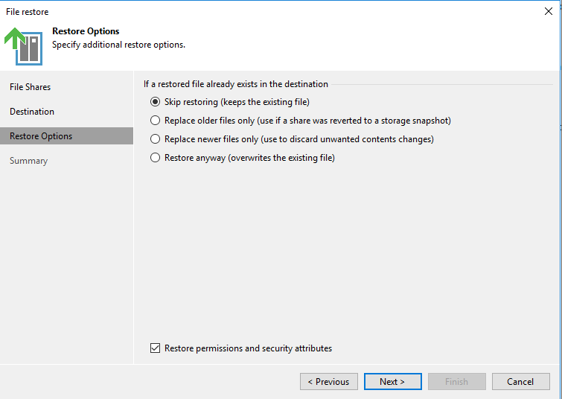
Task: Go to File Shares step
Action: pyautogui.click(x=31, y=87)
